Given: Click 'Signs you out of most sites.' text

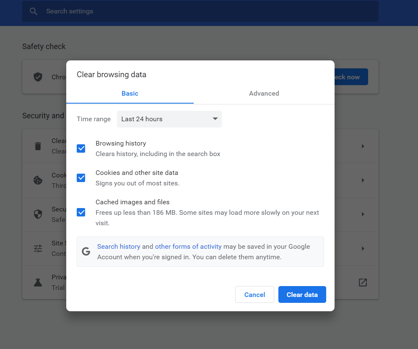Looking at the screenshot, I should [x=138, y=183].
